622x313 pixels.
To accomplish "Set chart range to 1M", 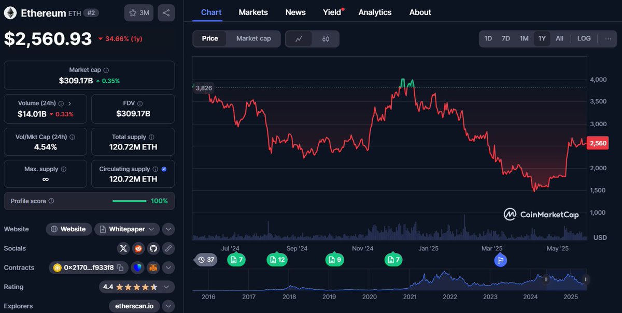I will (x=524, y=39).
